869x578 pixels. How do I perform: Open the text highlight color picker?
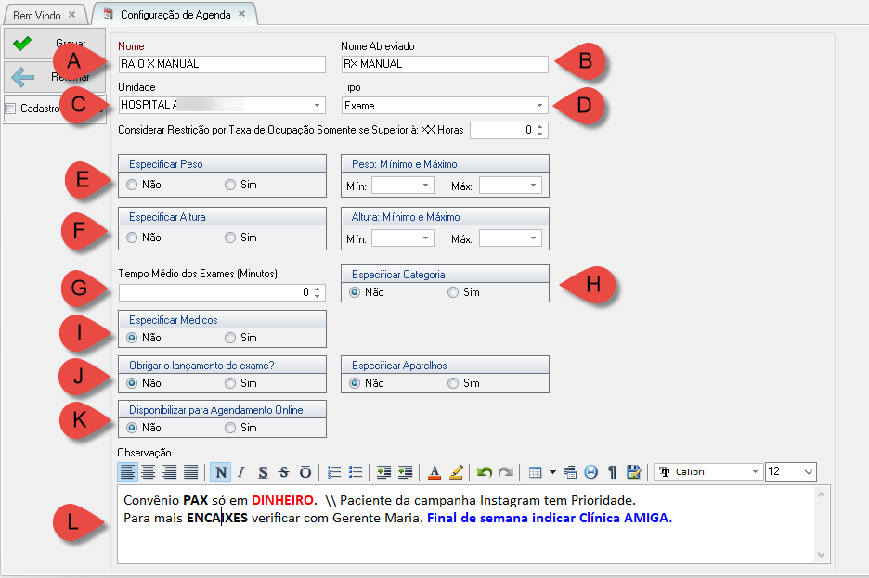(456, 472)
